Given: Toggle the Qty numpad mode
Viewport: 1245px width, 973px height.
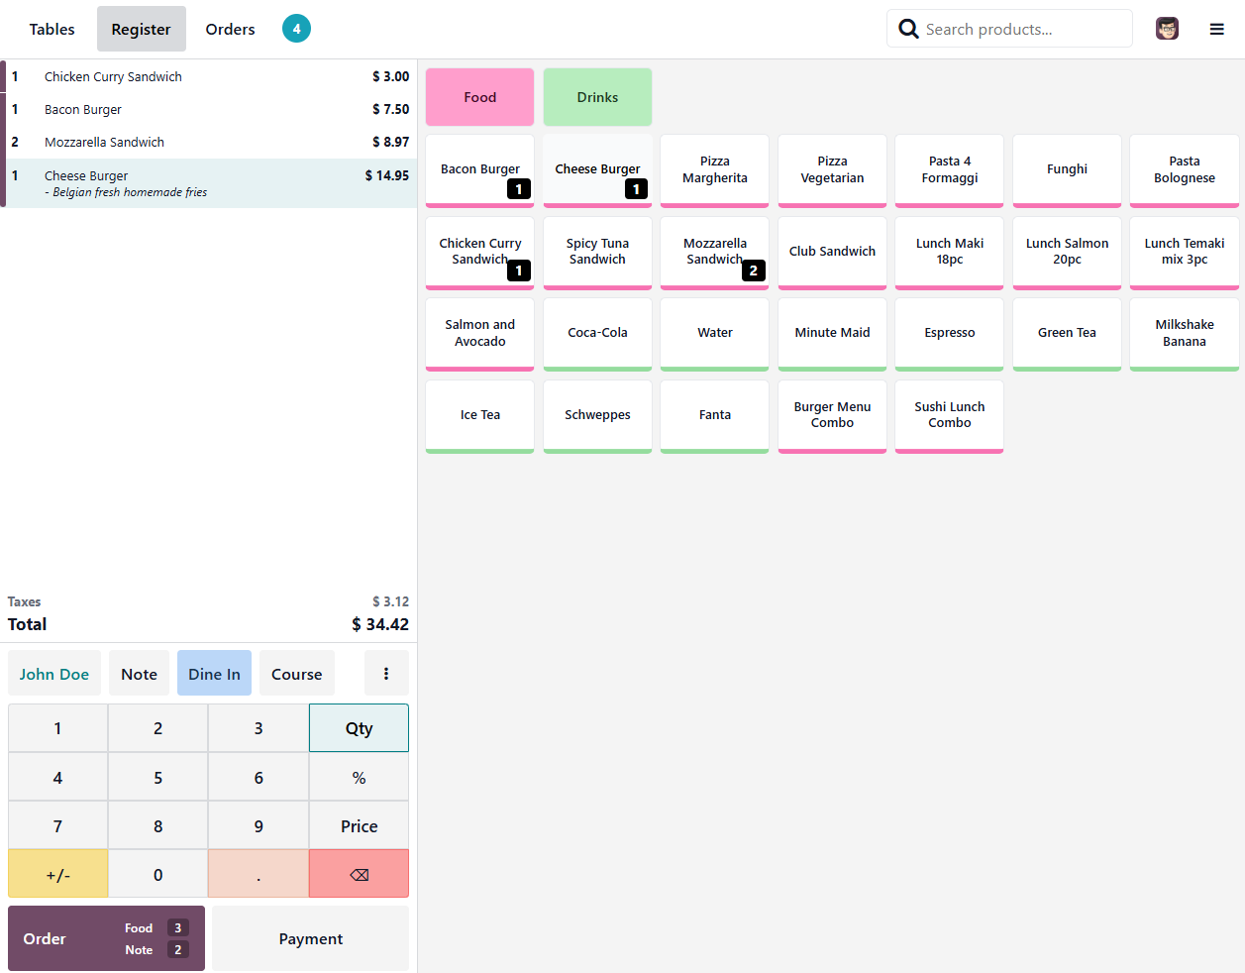Looking at the screenshot, I should pyautogui.click(x=359, y=728).
